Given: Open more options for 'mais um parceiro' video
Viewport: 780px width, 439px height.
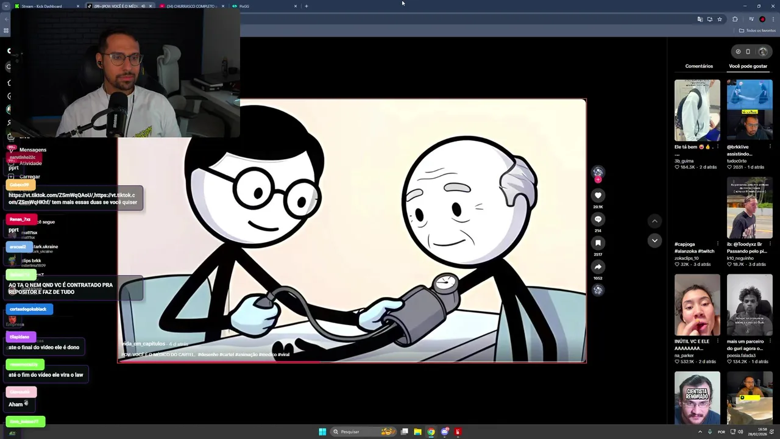Looking at the screenshot, I should click(x=770, y=341).
